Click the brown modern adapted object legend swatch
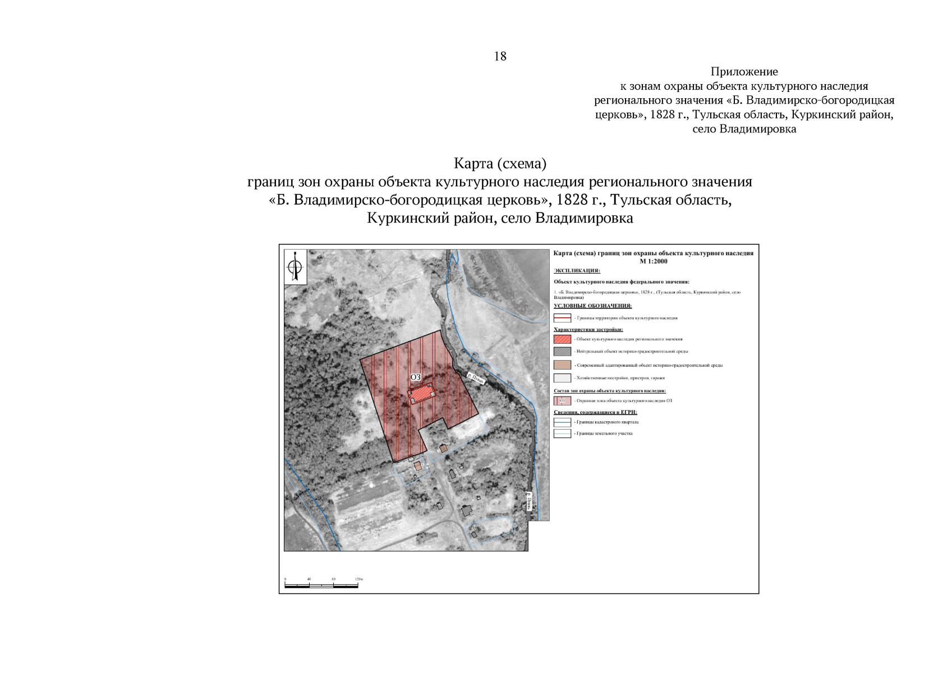Viewport: 952px width, 673px height. point(562,365)
